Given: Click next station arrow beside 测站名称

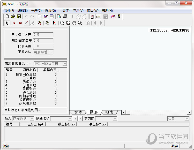Looking at the screenshot, I should tap(80, 119).
